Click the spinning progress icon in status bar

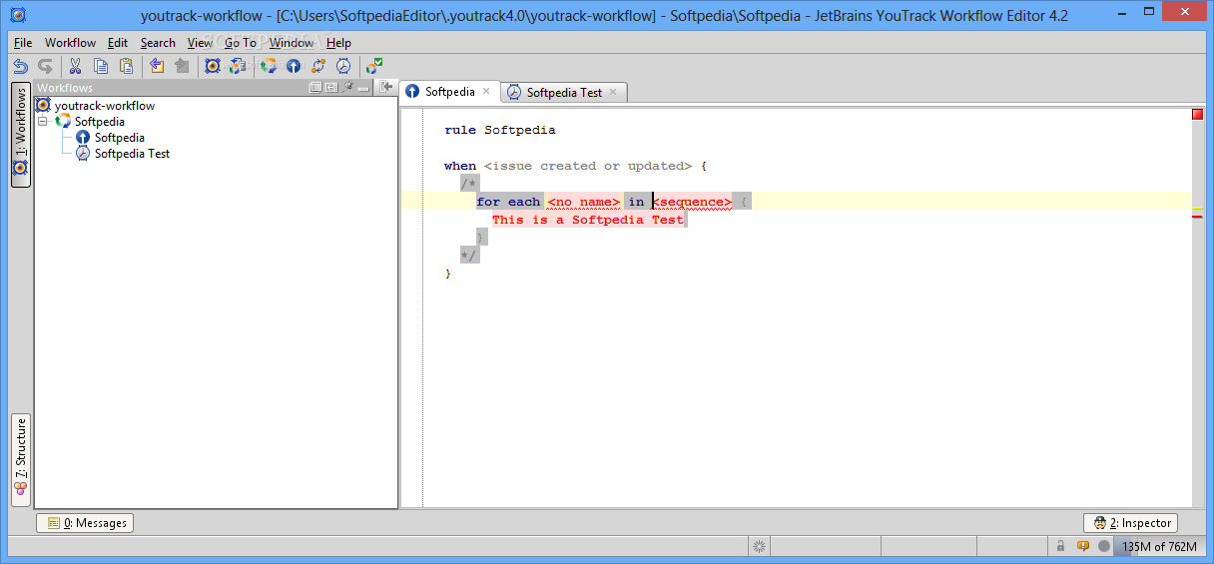pyautogui.click(x=759, y=546)
